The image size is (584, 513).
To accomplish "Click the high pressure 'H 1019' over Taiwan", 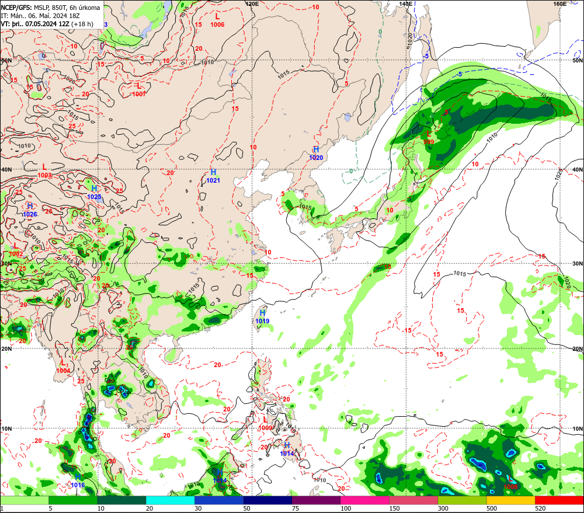I will pyautogui.click(x=262, y=317).
